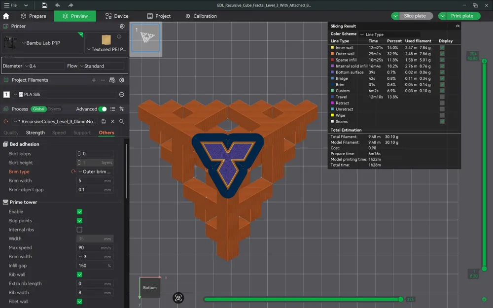Switch to the Prepare tab
The width and height of the screenshot is (493, 308).
(34, 16)
